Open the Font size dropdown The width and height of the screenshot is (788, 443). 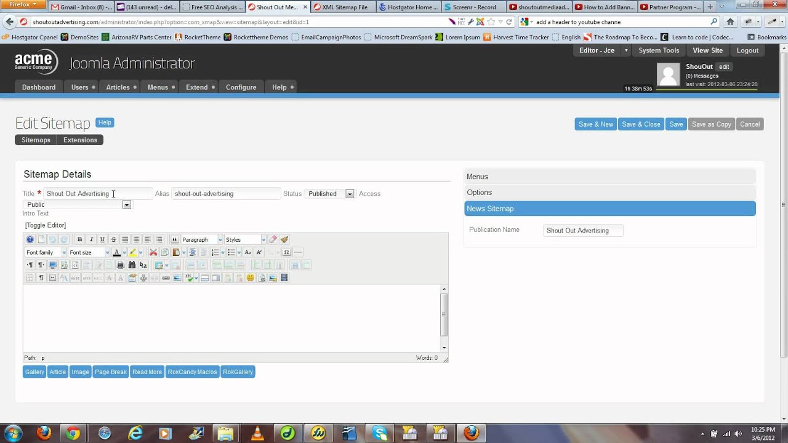(89, 252)
